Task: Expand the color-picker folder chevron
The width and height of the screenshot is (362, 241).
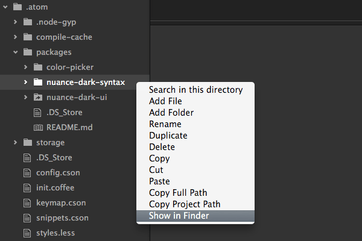Action: coord(25,67)
